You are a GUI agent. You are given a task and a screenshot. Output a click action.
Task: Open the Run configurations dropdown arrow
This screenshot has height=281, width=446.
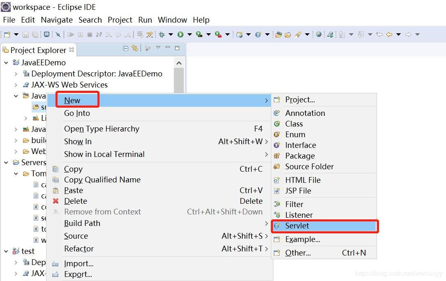189,35
